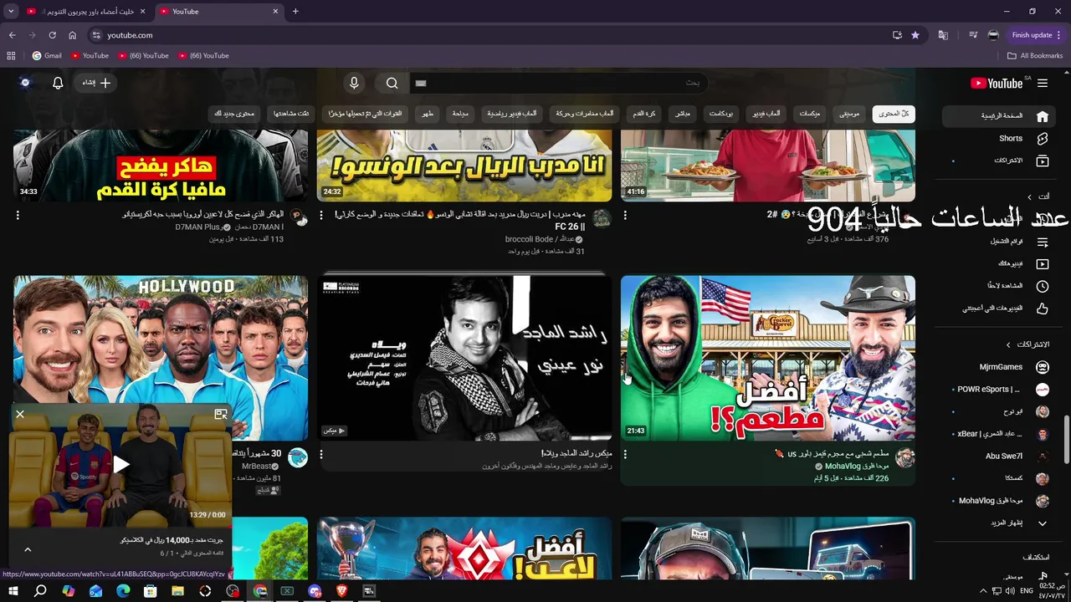Select the Tourism (سياحة) filter chip
This screenshot has width=1071, height=602.
click(x=460, y=114)
